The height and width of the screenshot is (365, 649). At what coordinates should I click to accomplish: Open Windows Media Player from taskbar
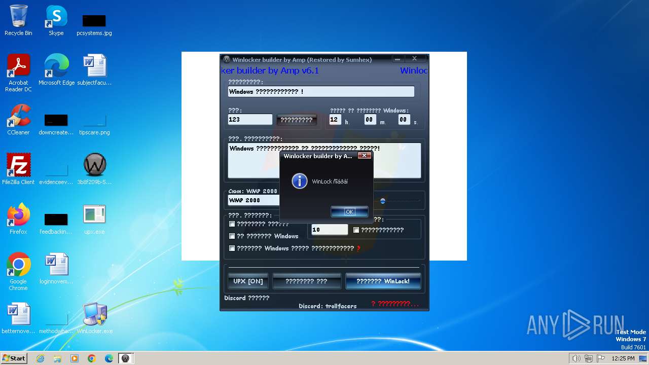click(75, 358)
